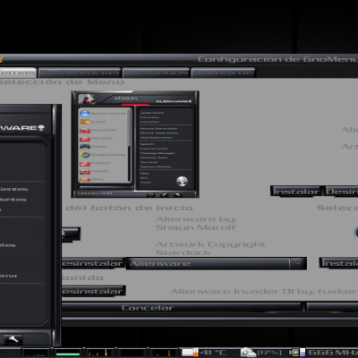The image size is (358, 358).
Task: Click the 'Alienware by: Shaun Marolf' credit text
Action: click(196, 223)
